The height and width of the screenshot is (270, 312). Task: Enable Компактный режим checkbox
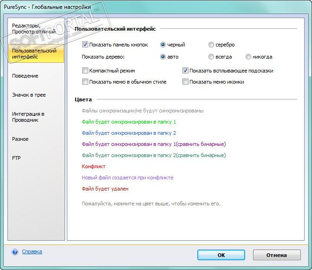85,71
